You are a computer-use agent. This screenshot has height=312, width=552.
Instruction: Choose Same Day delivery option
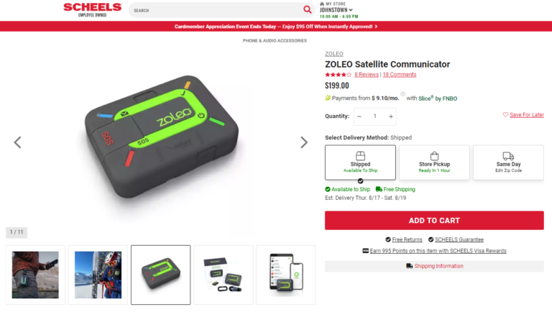508,162
